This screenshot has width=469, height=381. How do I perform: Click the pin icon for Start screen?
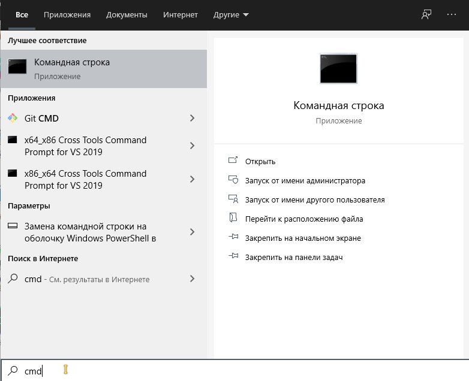233,237
